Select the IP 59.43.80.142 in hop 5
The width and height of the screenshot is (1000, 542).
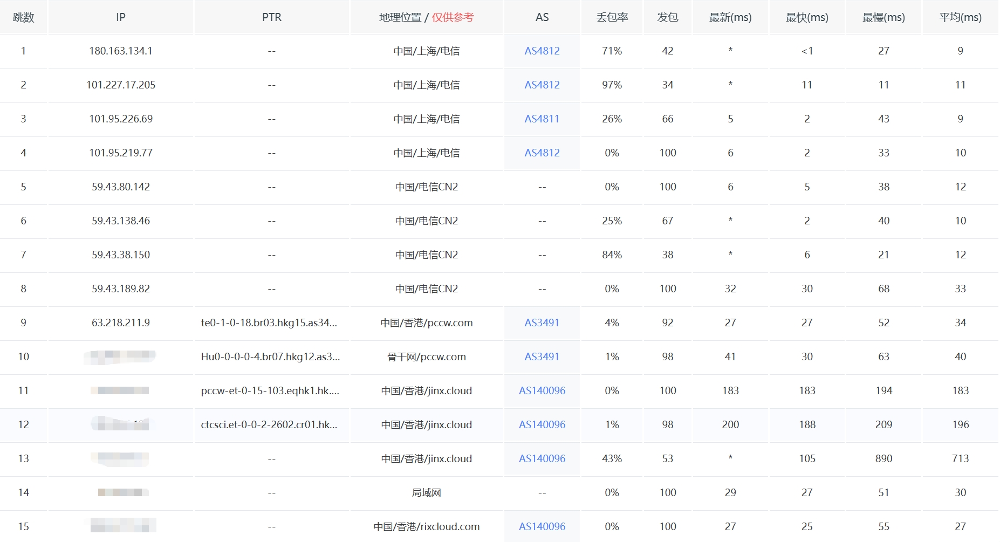[120, 187]
